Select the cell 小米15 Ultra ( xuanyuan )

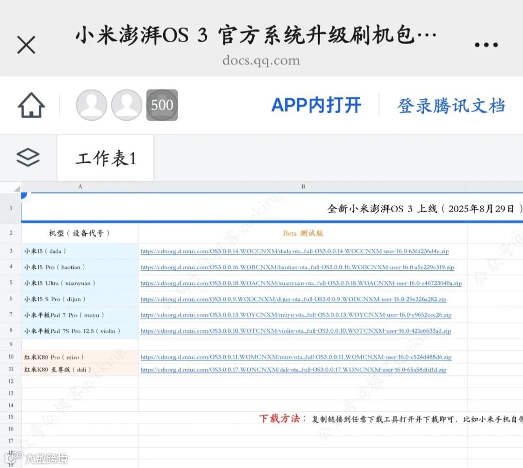coord(80,283)
